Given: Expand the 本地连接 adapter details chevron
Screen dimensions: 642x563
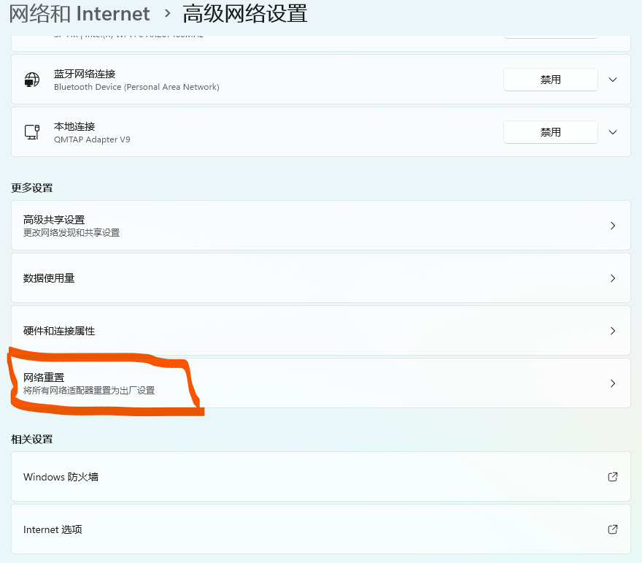Looking at the screenshot, I should (613, 132).
